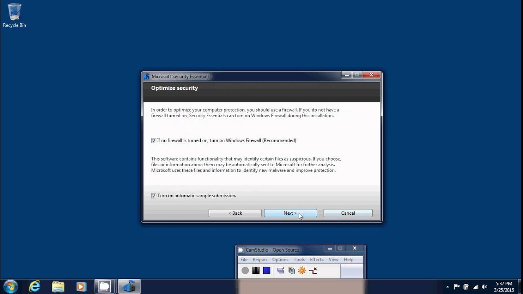Cancel the Security Essentials installation
The width and height of the screenshot is (523, 294).
coord(348,213)
